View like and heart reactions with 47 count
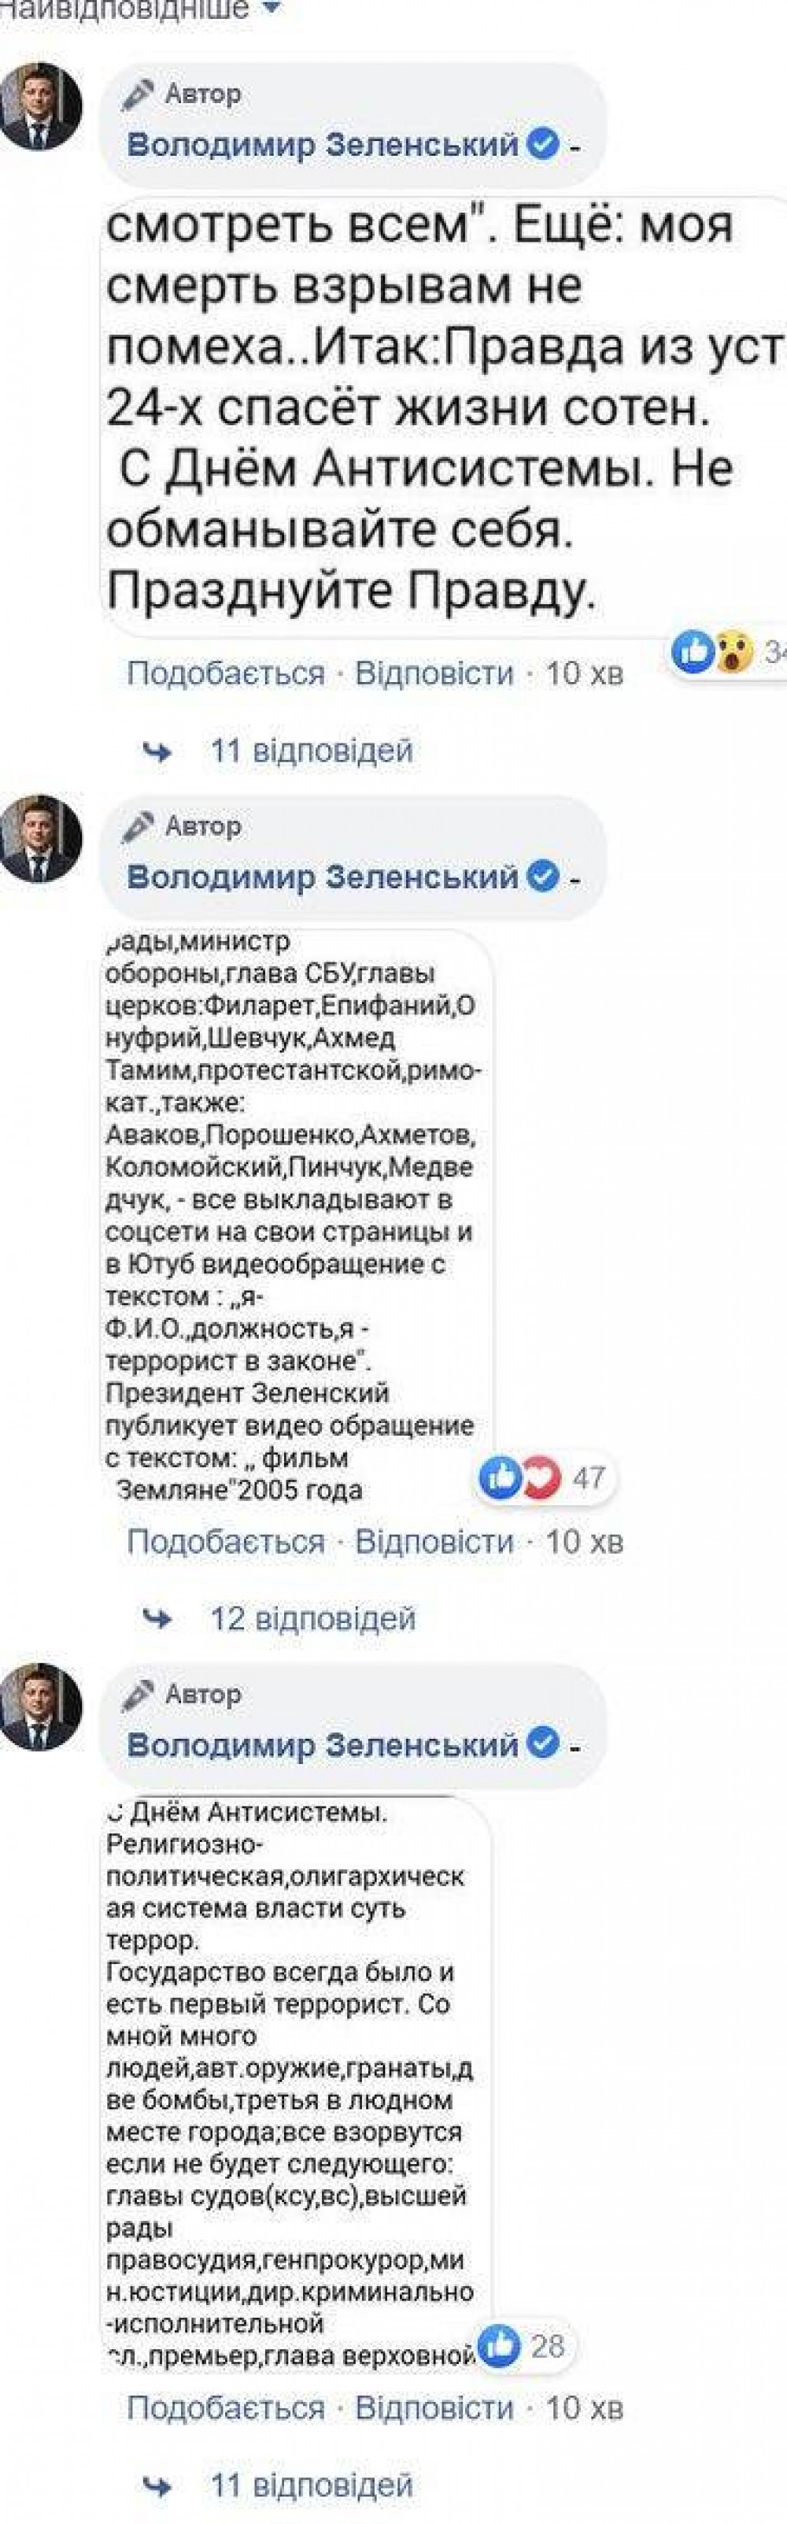Screen dimensions: 787x2524 [546, 1477]
